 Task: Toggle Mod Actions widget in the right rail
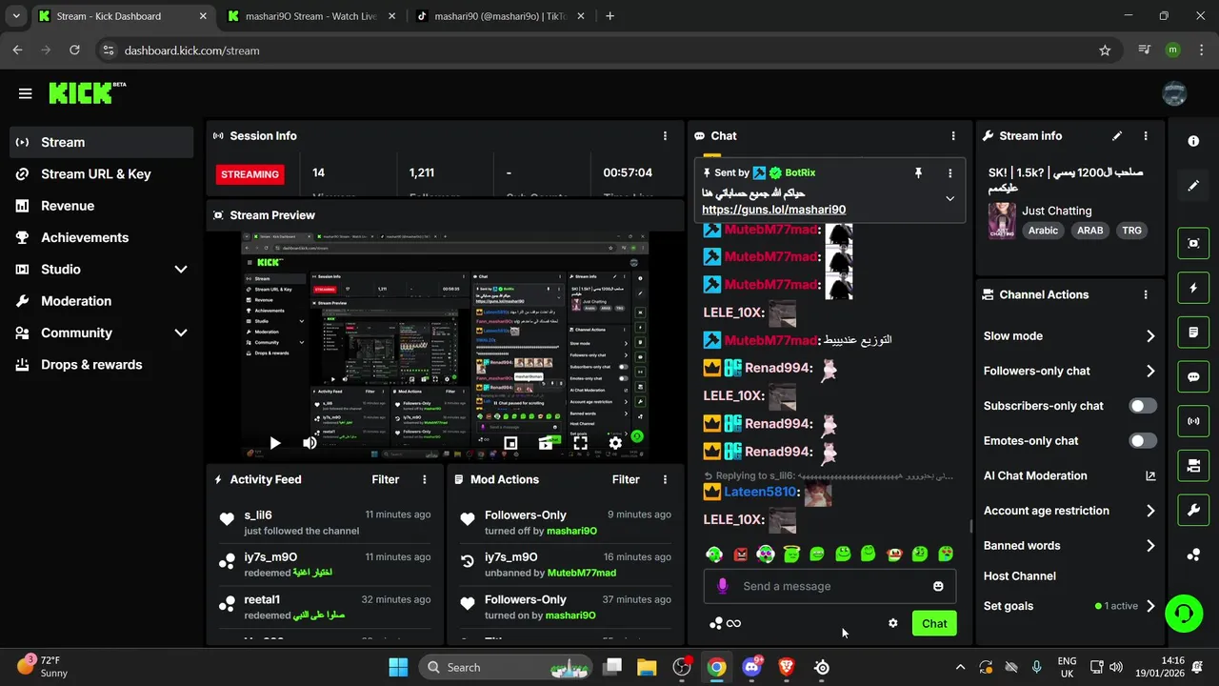click(x=1193, y=333)
